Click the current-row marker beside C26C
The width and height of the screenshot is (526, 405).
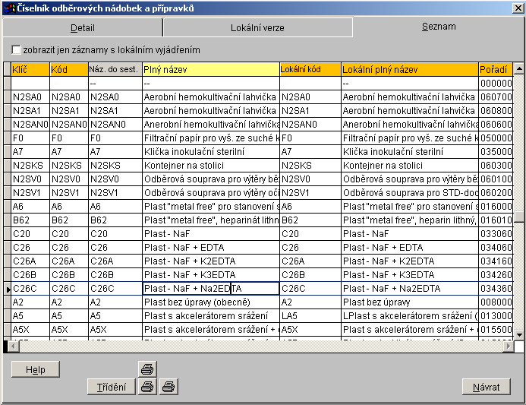click(7, 289)
